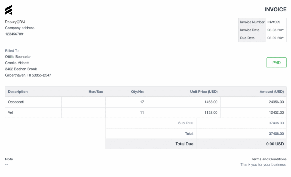Select the Occaecati line item
The image size is (291, 177).
(x=14, y=102)
